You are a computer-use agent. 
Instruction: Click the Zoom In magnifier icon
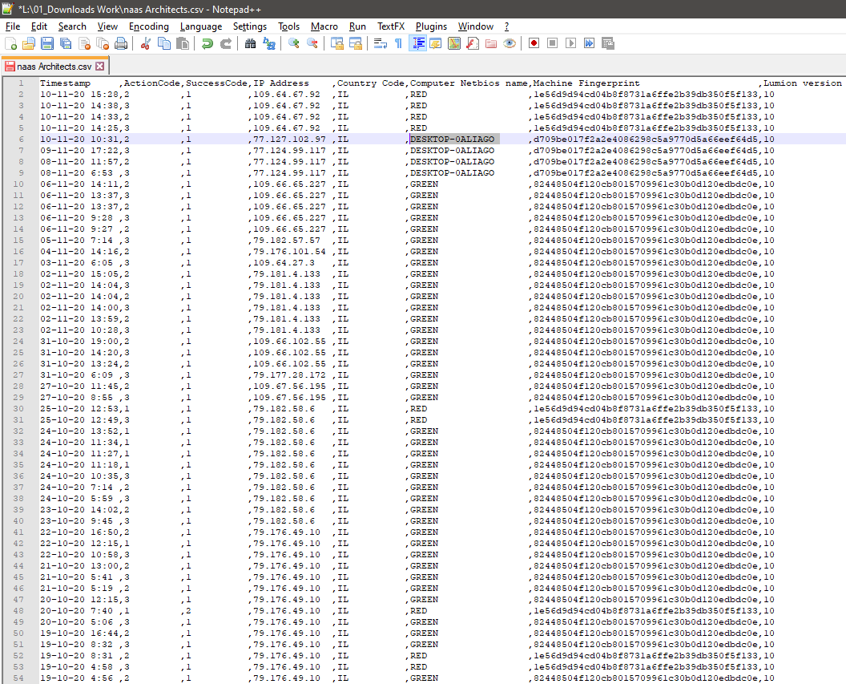click(x=294, y=43)
